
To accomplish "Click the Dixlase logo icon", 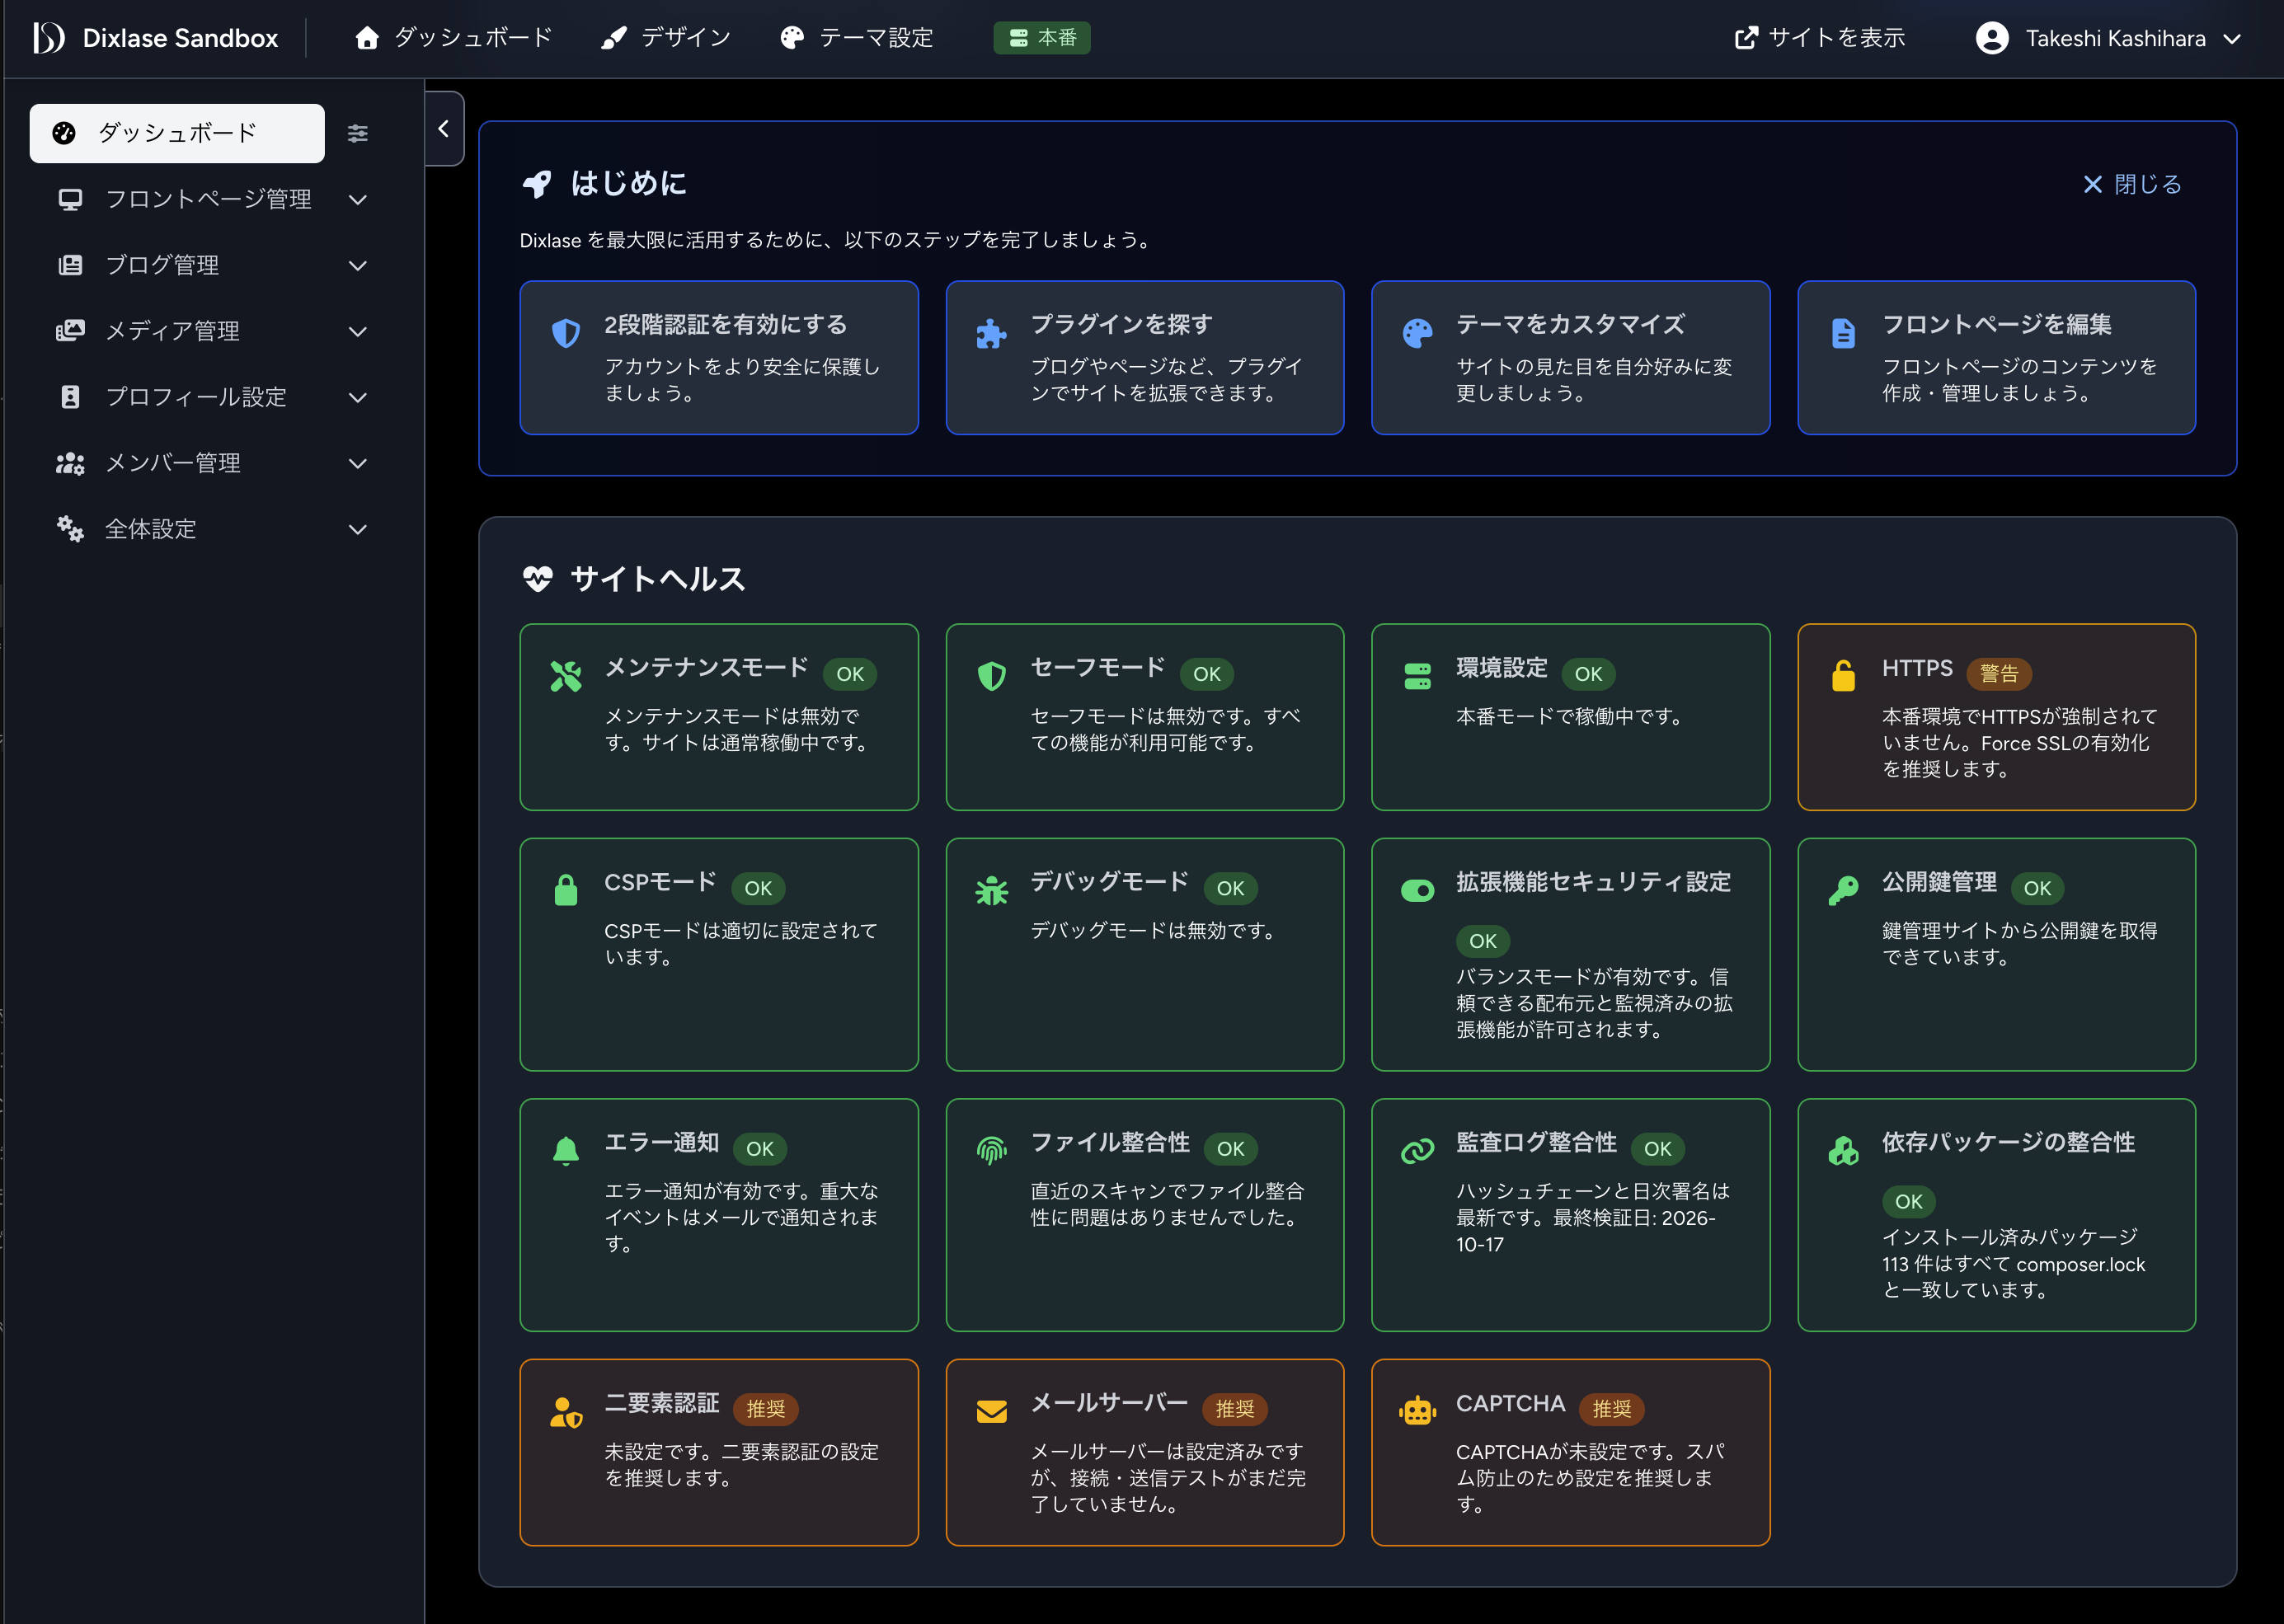I will point(49,38).
